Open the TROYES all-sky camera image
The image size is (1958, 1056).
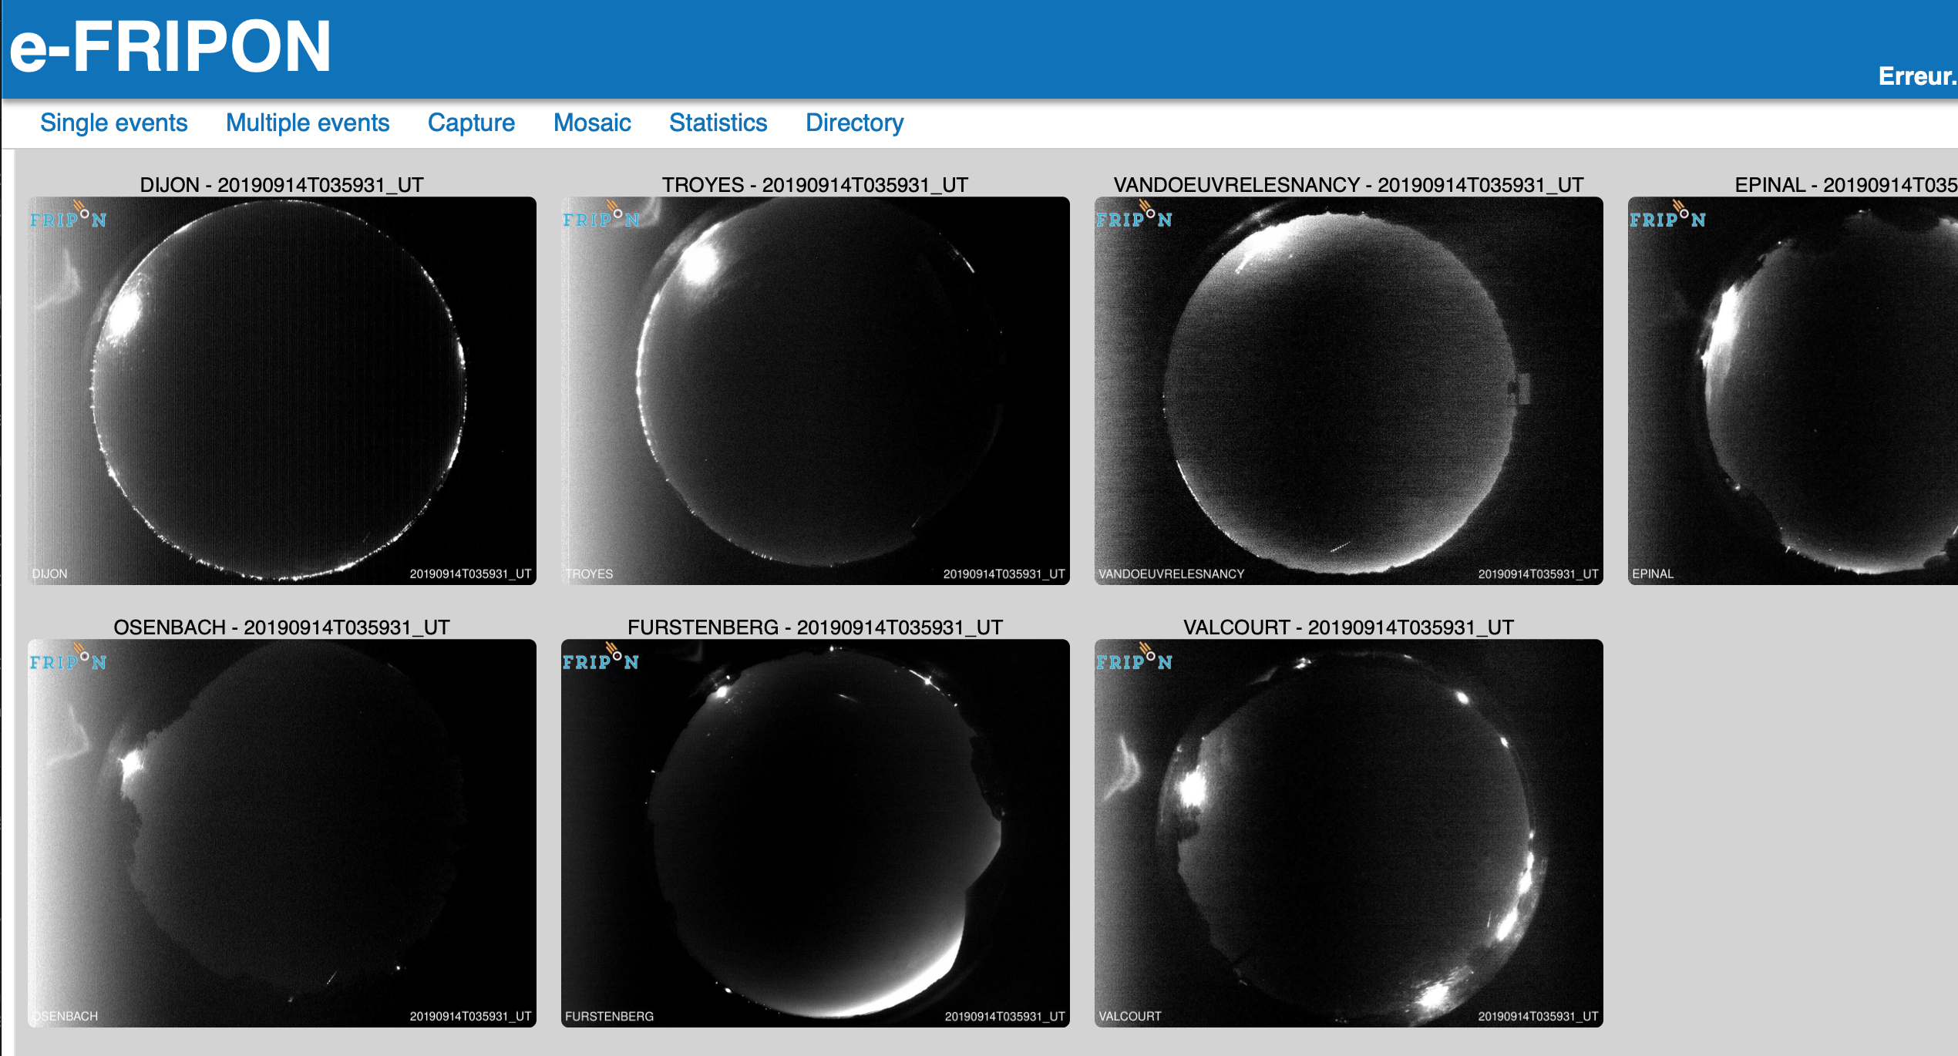coord(815,391)
